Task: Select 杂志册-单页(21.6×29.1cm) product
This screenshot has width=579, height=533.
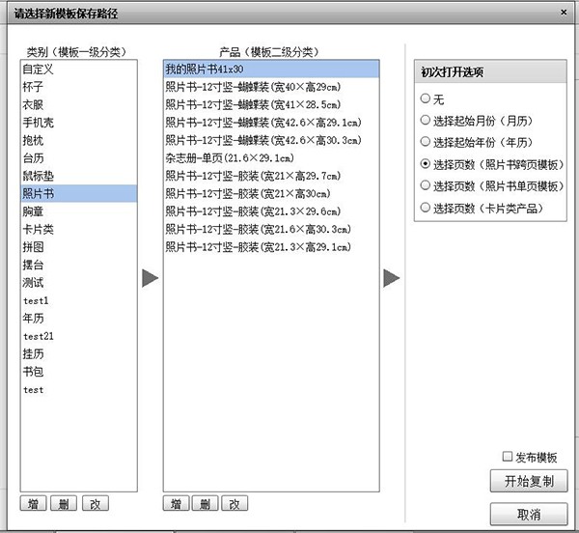Action: click(271, 158)
